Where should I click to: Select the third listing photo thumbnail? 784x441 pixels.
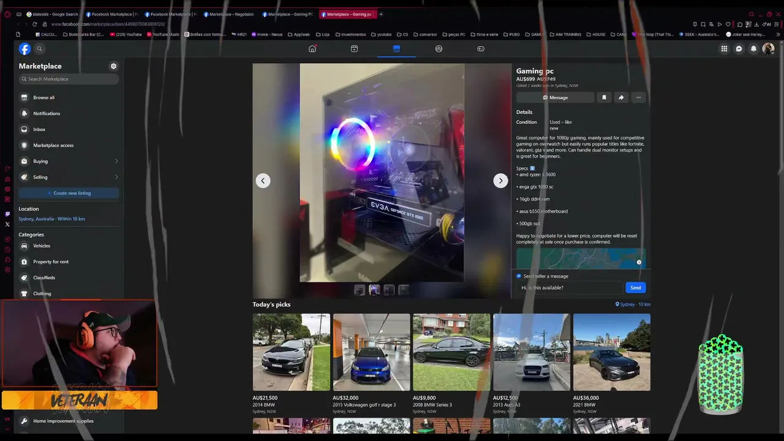389,290
